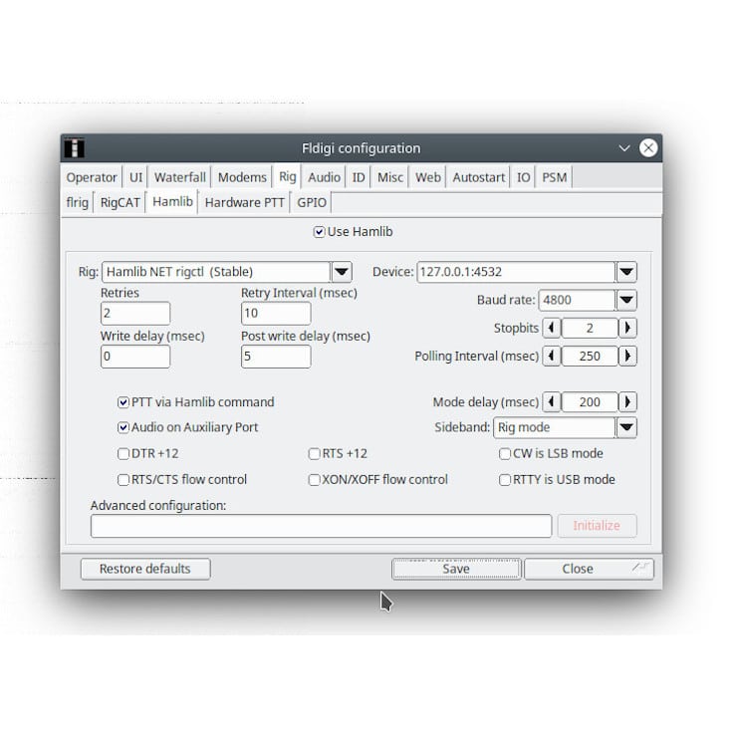Click the Sideband Rig mode field
The image size is (734, 734).
(555, 427)
